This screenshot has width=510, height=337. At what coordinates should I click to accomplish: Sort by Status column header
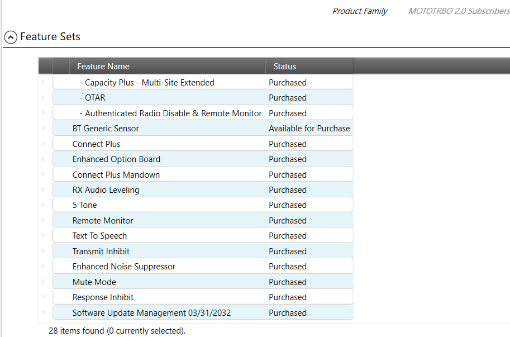[284, 67]
